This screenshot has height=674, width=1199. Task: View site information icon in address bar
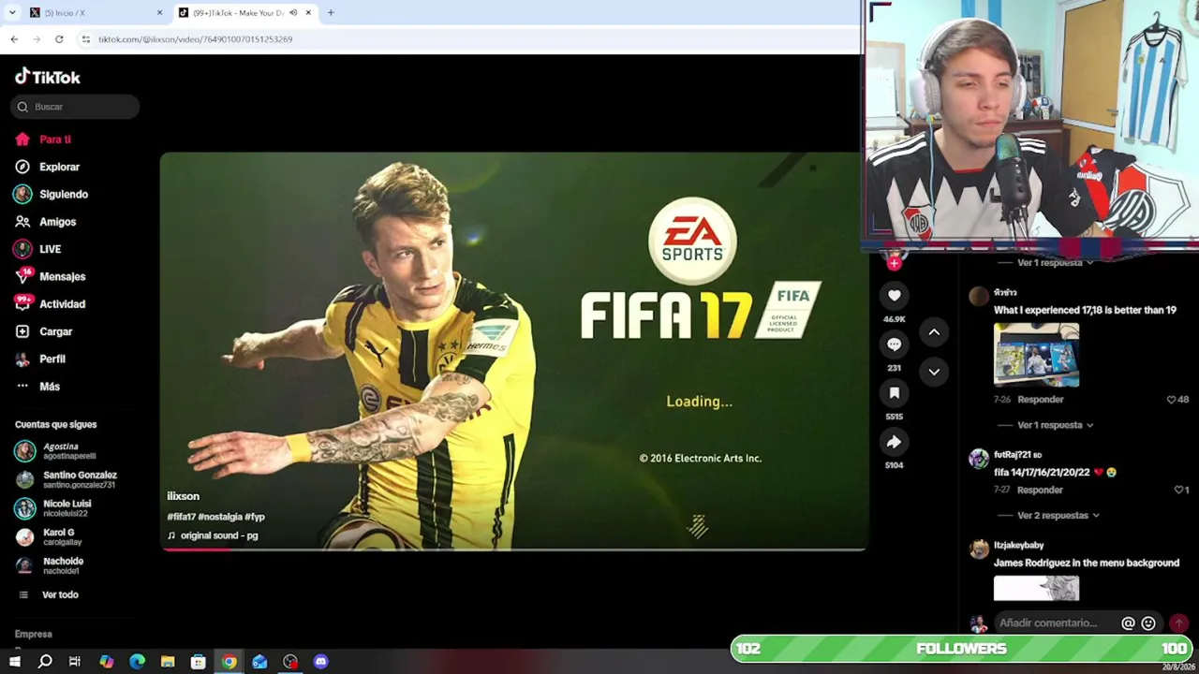point(85,39)
